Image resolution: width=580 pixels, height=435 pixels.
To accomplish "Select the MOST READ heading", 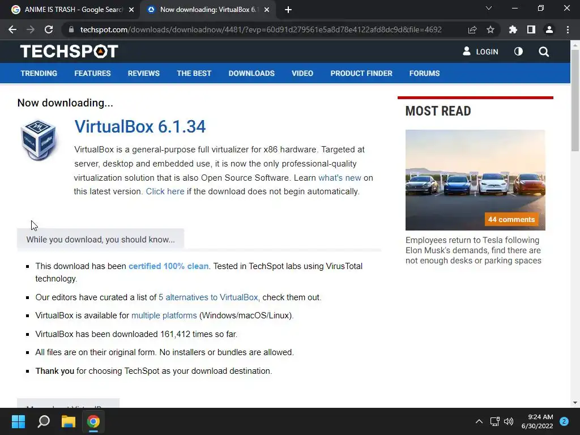I will [438, 111].
